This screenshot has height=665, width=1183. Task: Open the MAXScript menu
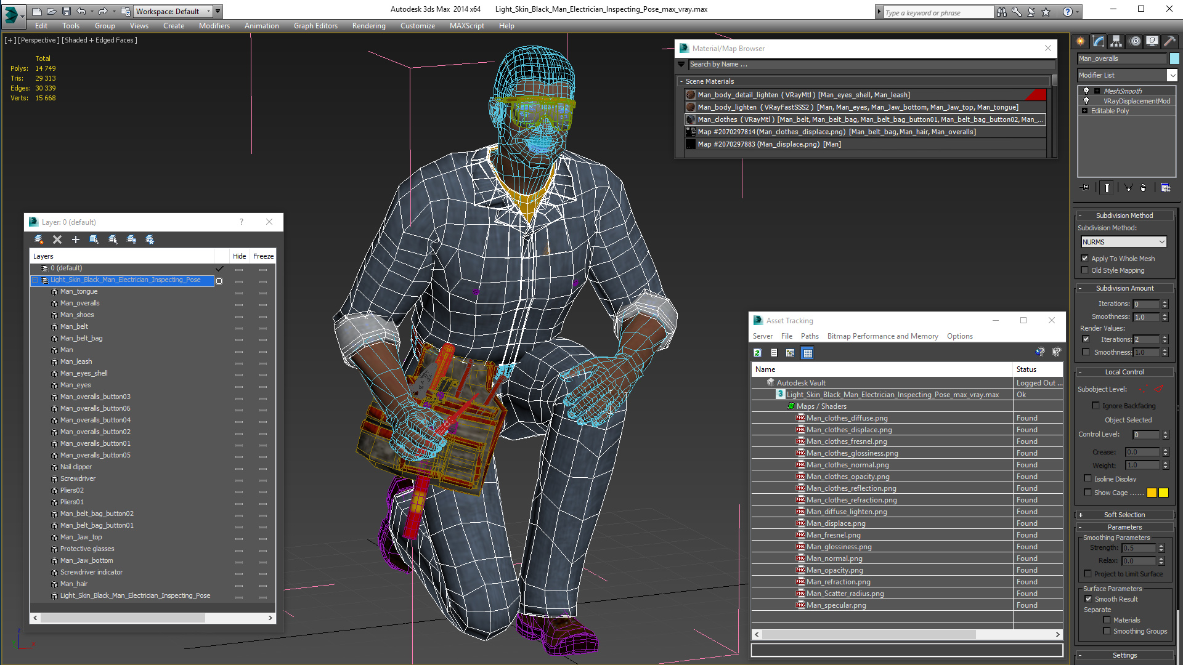(x=466, y=26)
